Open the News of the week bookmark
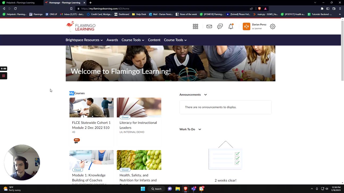Image resolution: width=344 pixels, height=193 pixels. pos(186,14)
